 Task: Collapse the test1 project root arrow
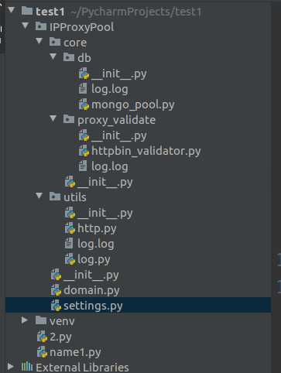pyautogui.click(x=12, y=10)
